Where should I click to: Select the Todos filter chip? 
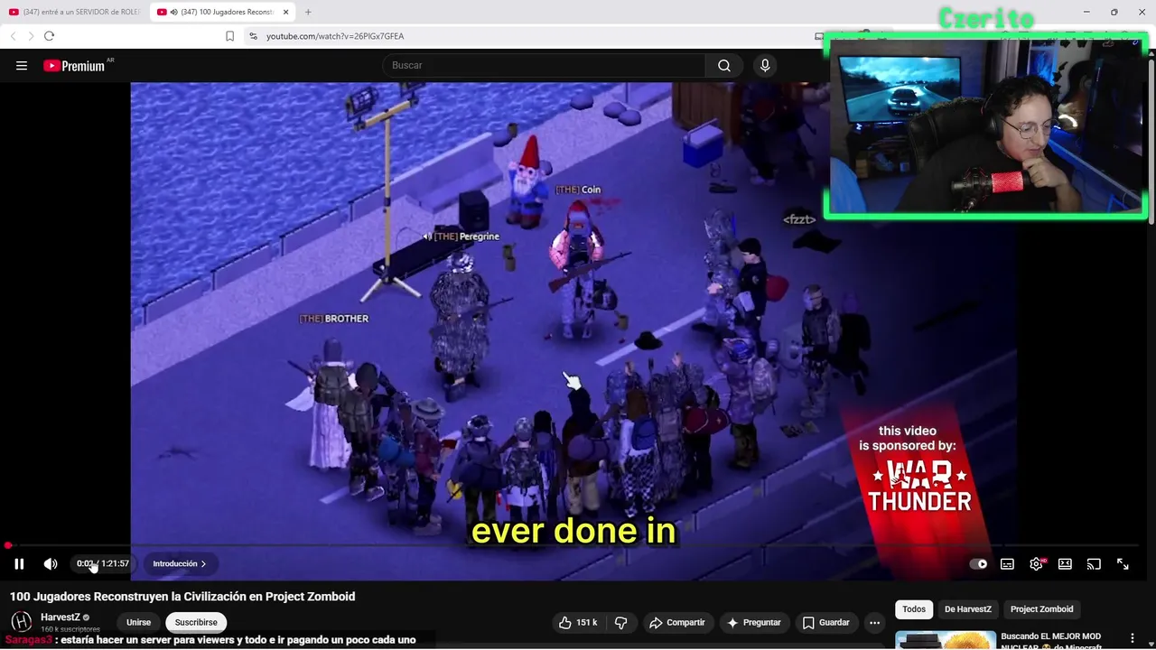pos(914,609)
